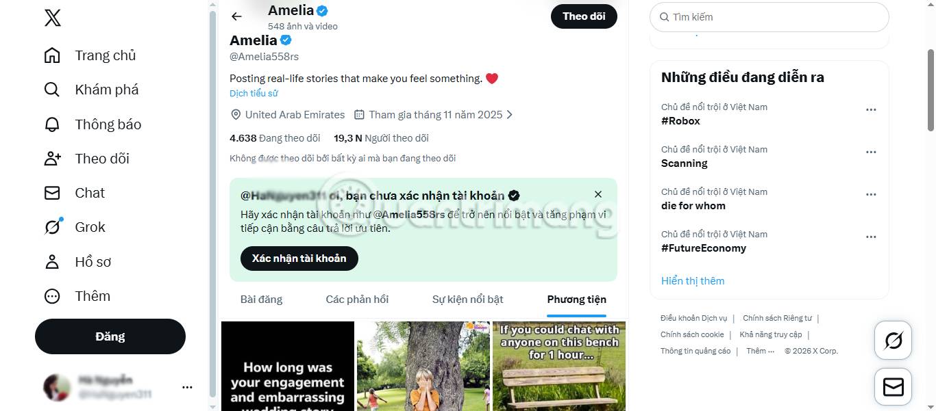The width and height of the screenshot is (936, 411).
Task: Open Khám phá search icon
Action: coord(52,90)
